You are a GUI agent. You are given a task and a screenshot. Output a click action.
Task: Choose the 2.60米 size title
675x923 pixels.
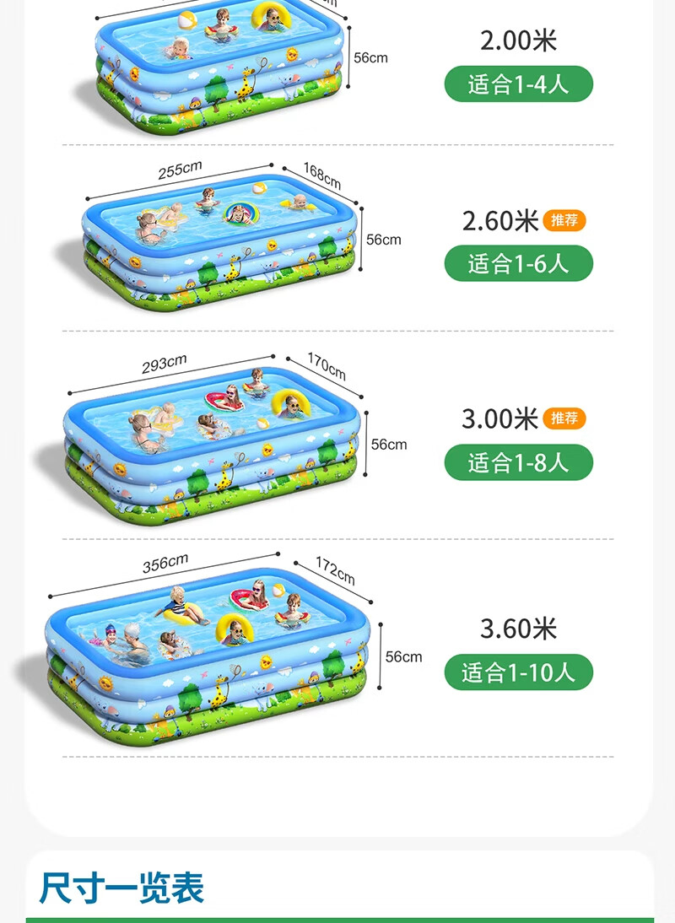coord(499,221)
